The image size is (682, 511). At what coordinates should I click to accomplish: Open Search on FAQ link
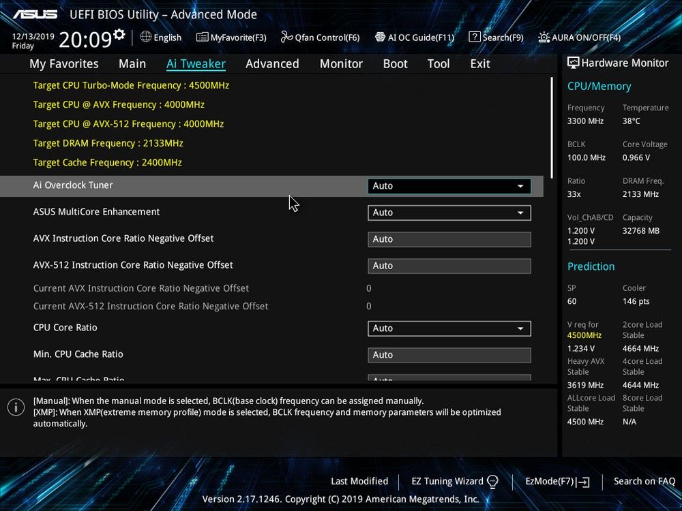[x=644, y=482]
